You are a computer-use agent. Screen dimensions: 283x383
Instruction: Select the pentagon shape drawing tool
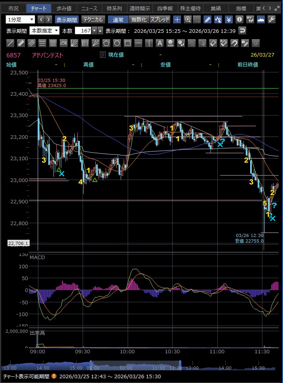[x=106, y=43]
